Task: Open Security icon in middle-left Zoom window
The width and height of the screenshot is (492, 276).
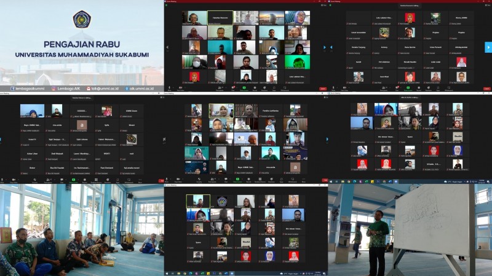Action: tap(36, 180)
